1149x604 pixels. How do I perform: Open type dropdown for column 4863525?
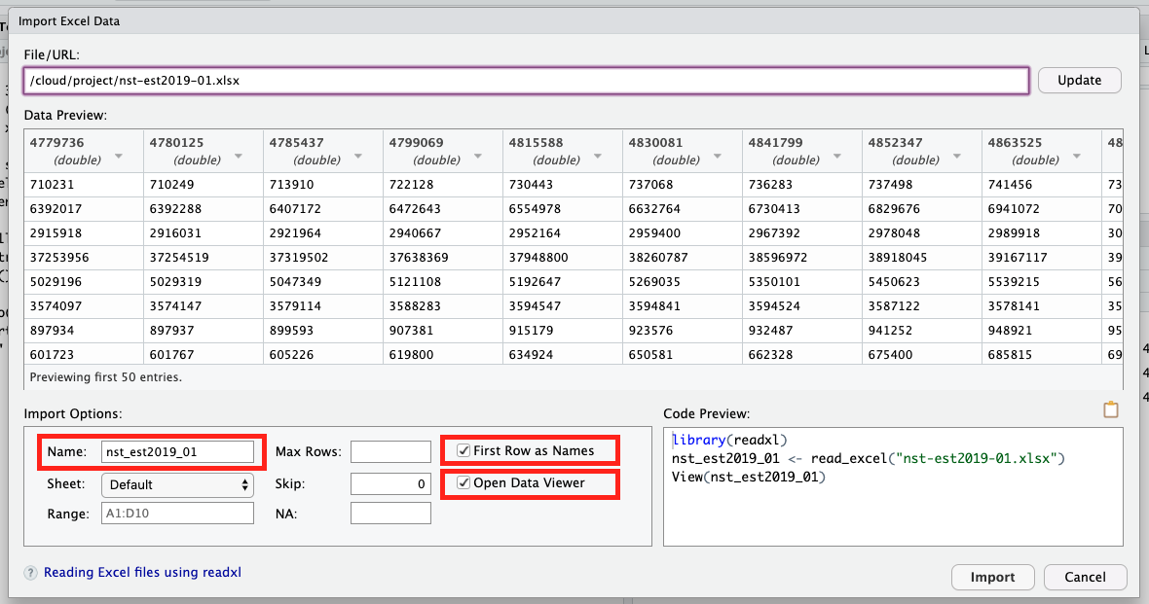click(1076, 154)
